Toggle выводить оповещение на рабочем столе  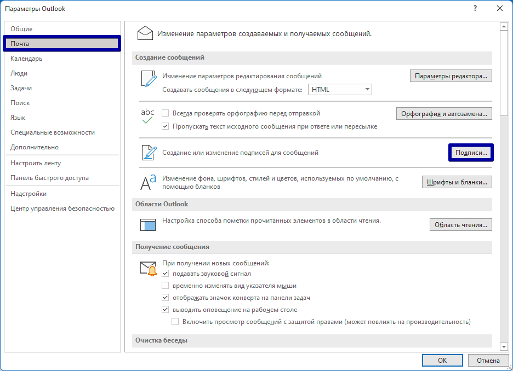[x=165, y=310]
